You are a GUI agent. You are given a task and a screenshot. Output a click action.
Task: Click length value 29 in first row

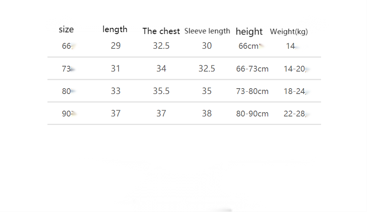click(116, 46)
